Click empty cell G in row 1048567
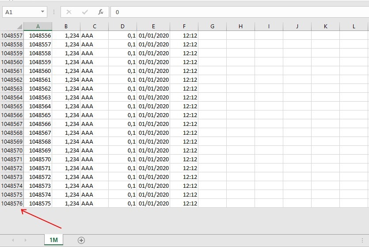The height and width of the screenshot is (247, 369). click(x=212, y=124)
